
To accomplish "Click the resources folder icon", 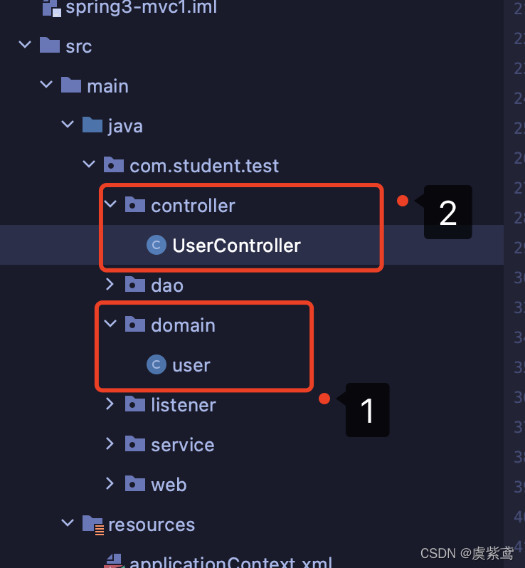I will pyautogui.click(x=92, y=525).
